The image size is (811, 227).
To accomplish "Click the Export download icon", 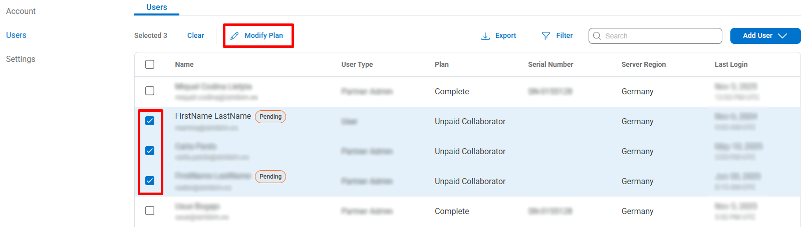I will (x=485, y=36).
